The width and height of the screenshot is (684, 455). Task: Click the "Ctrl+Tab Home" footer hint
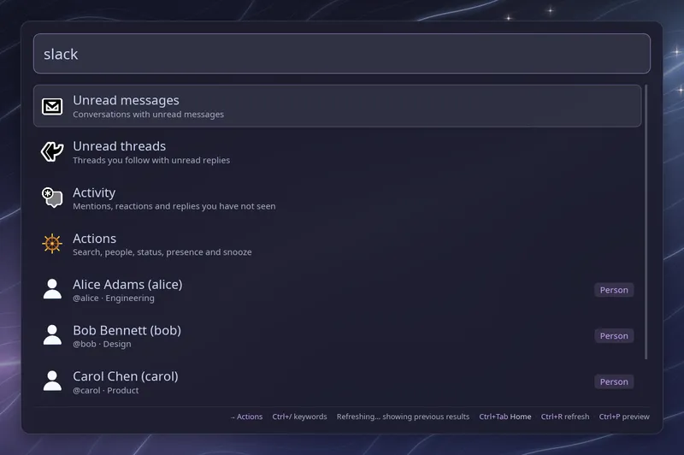(x=505, y=417)
